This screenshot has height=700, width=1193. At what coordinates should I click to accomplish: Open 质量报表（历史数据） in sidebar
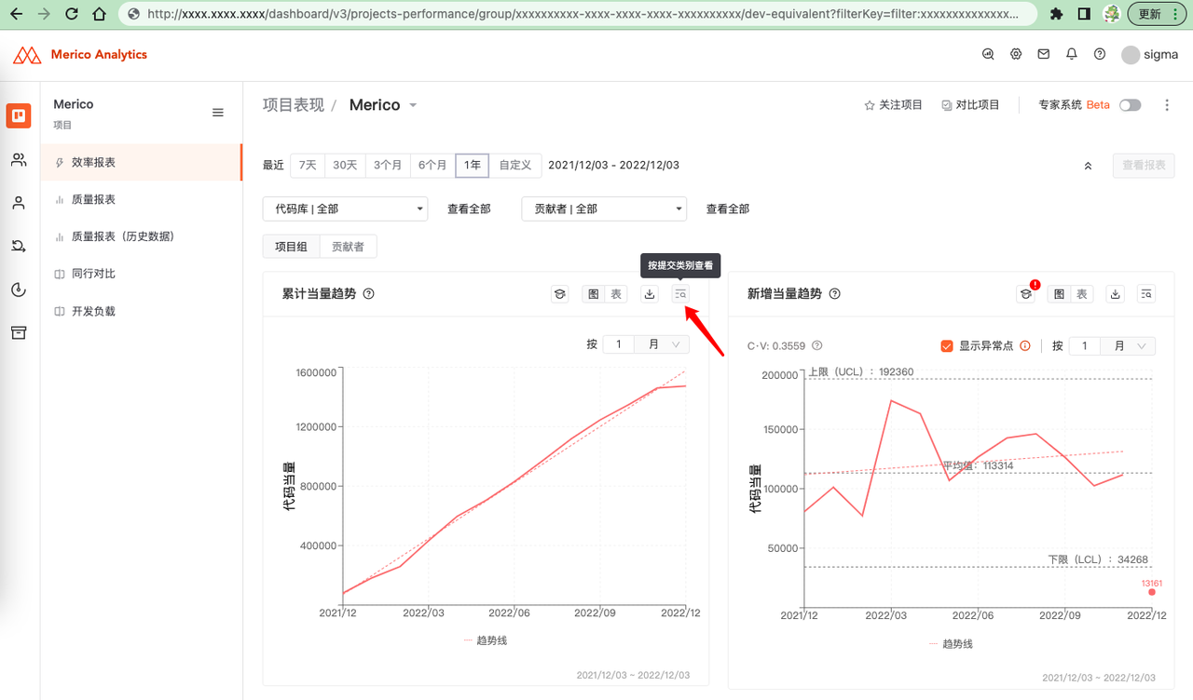[141, 236]
